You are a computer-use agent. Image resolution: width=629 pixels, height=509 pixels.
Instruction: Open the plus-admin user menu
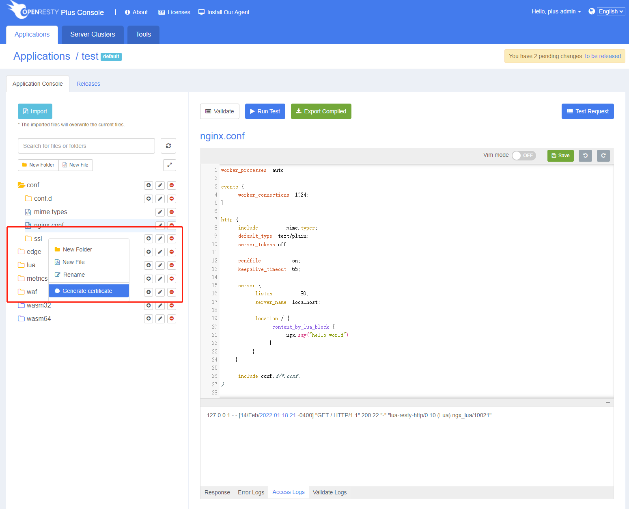556,11
